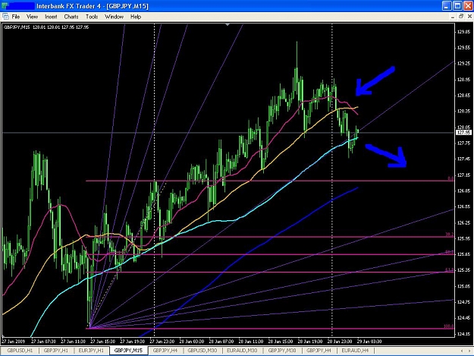Maximize the Interbank FX Trader window
Image resolution: width=474 pixels, height=356 pixels.
click(457, 6)
